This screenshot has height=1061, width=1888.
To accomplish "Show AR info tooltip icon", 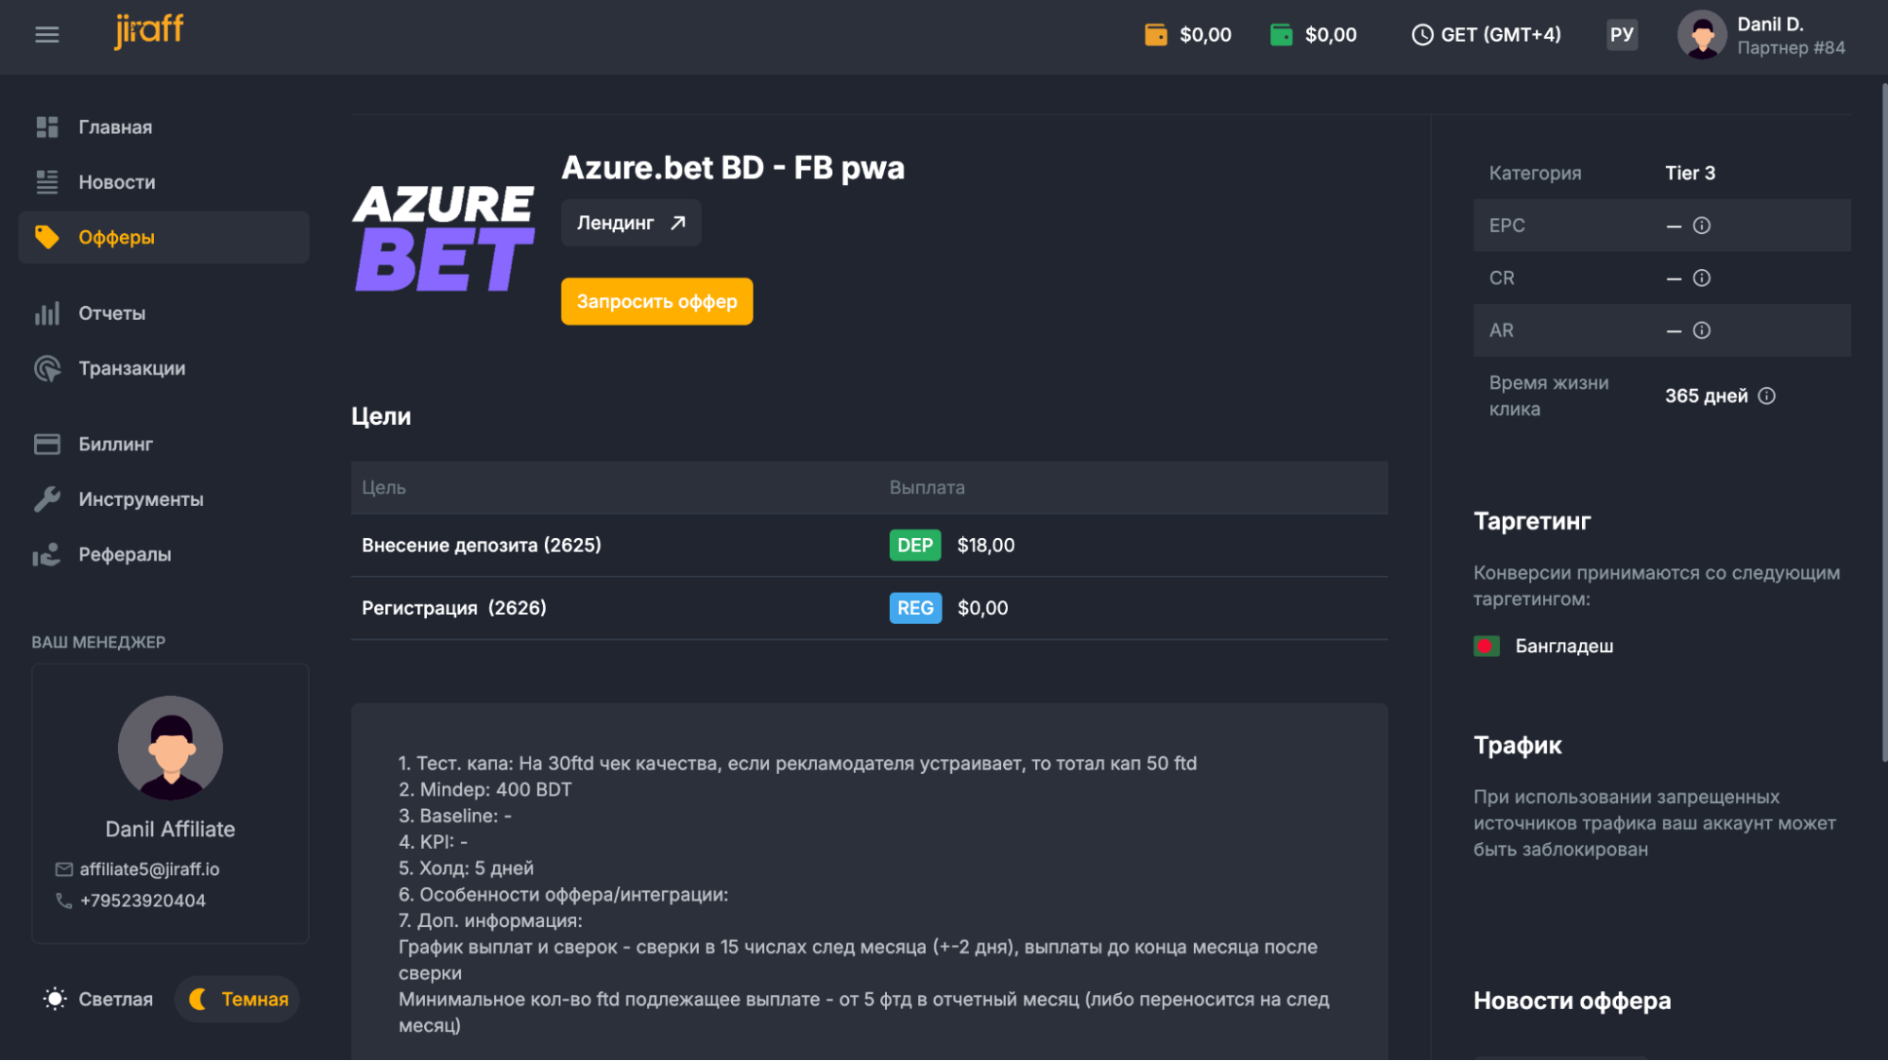I will pos(1702,330).
